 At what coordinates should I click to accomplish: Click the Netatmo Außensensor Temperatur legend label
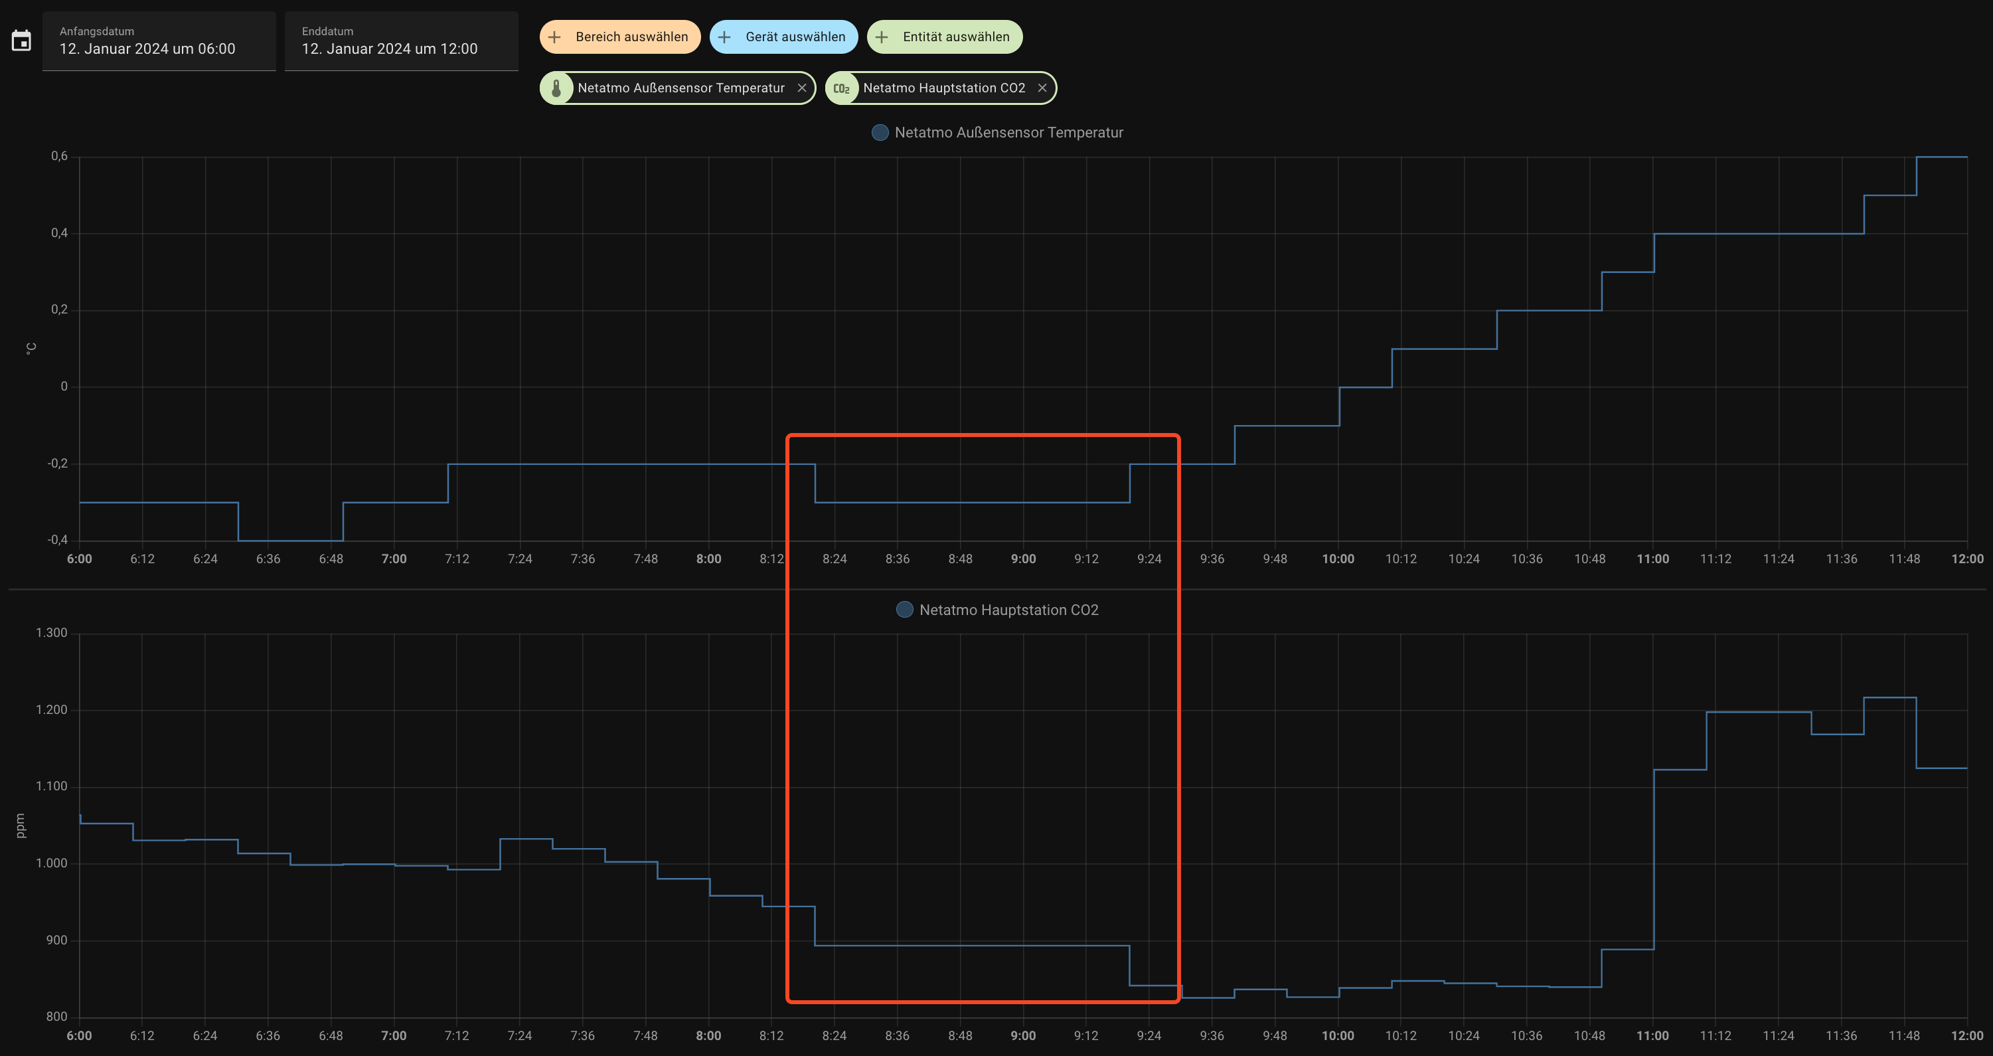(1008, 132)
